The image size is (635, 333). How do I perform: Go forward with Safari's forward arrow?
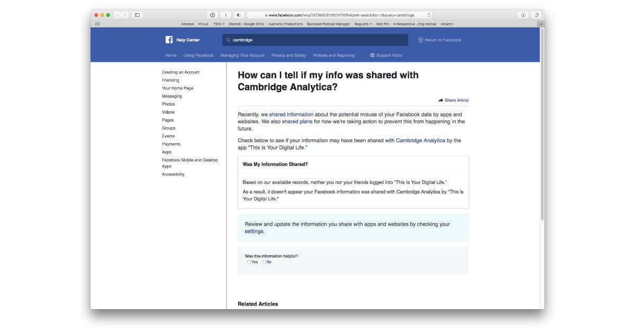click(x=125, y=15)
